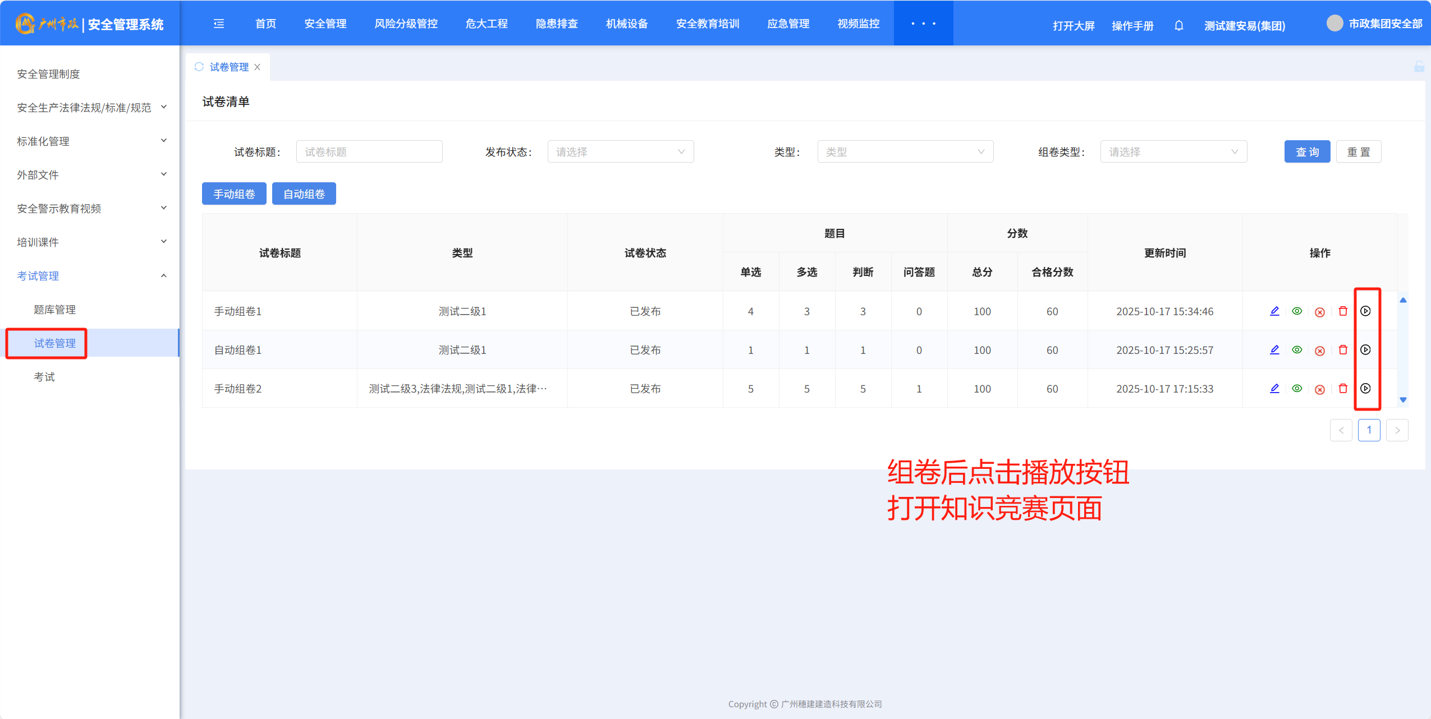
Task: Click red trash icon for 自动组卷1
Action: pyautogui.click(x=1343, y=349)
